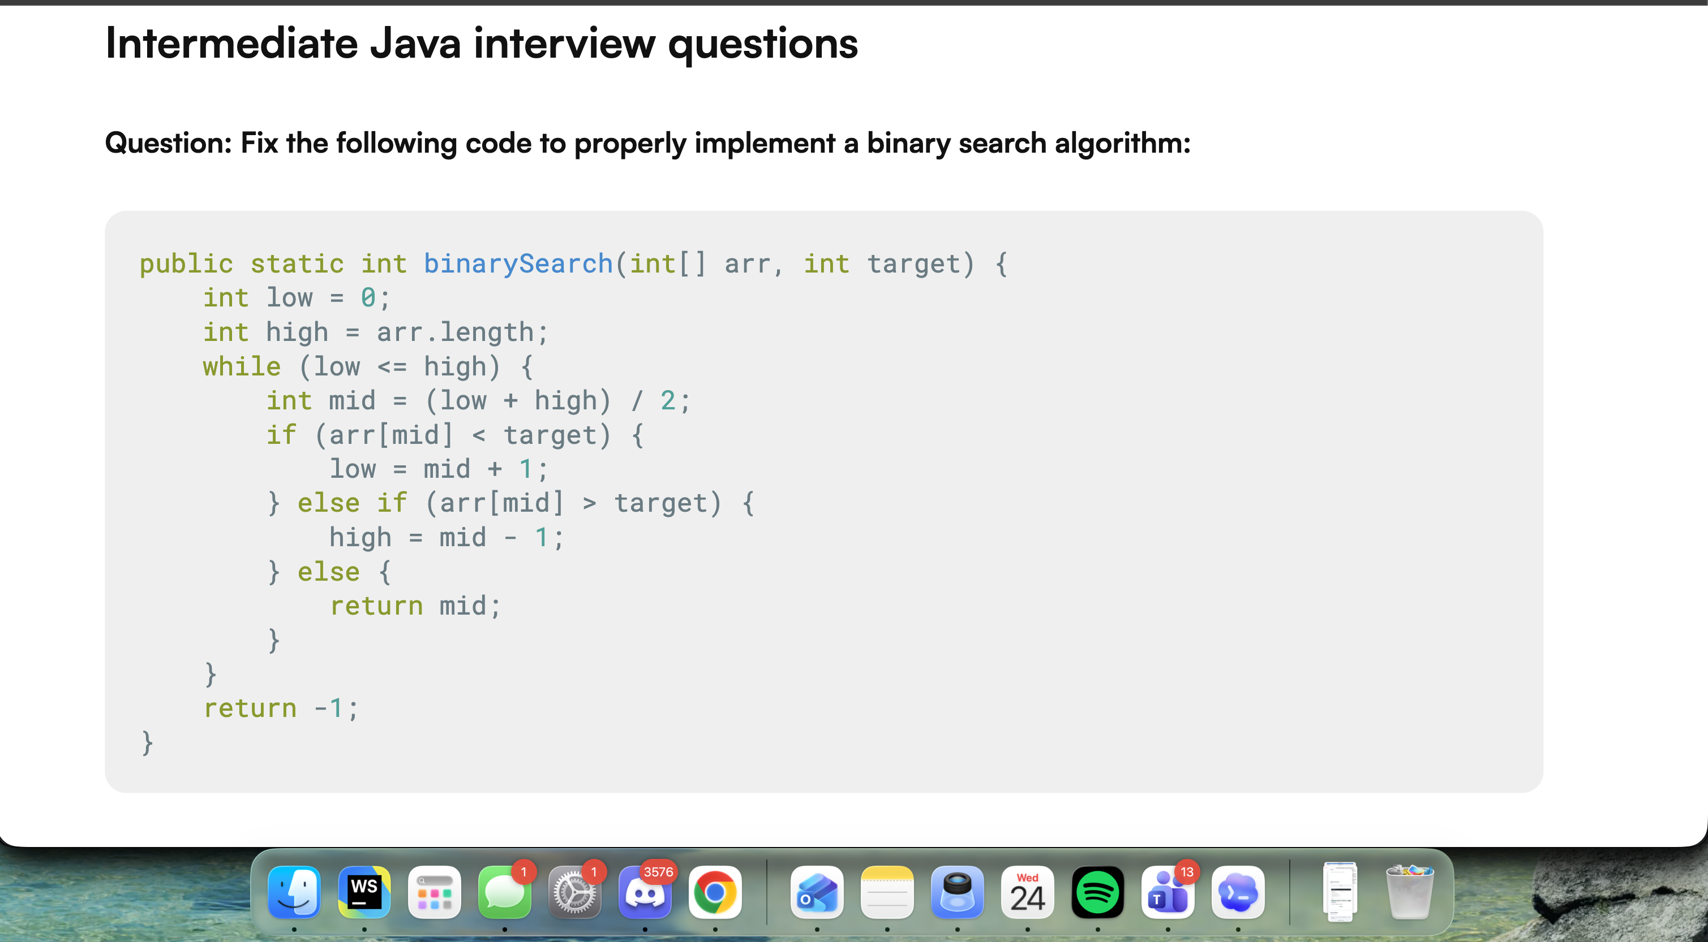Open Microsoft Outlook from the dock
Image resolution: width=1708 pixels, height=942 pixels.
[x=817, y=892]
